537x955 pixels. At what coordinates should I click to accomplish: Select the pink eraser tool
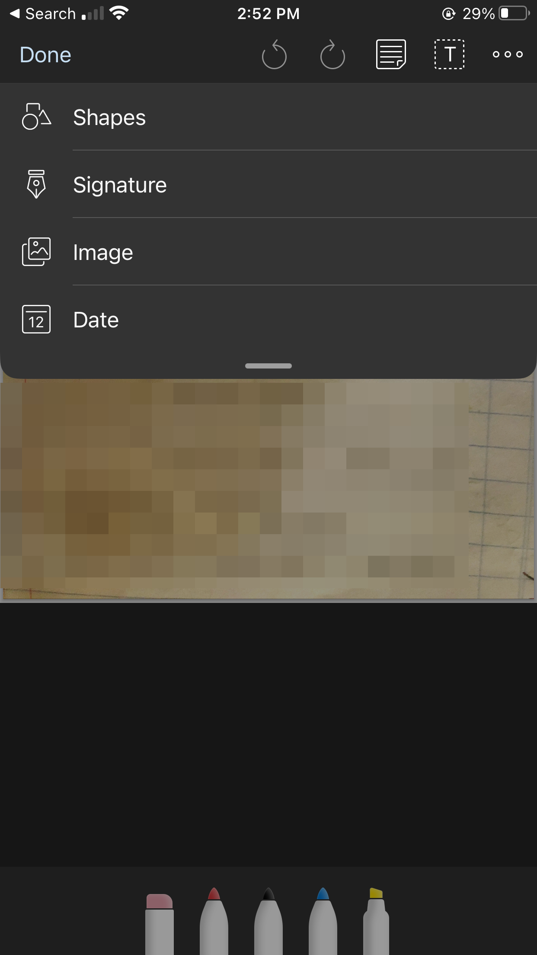160,924
